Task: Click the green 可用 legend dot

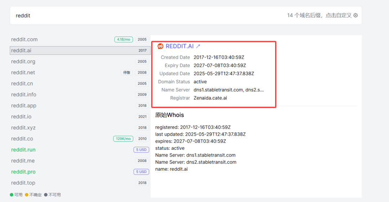Action: tap(12, 195)
